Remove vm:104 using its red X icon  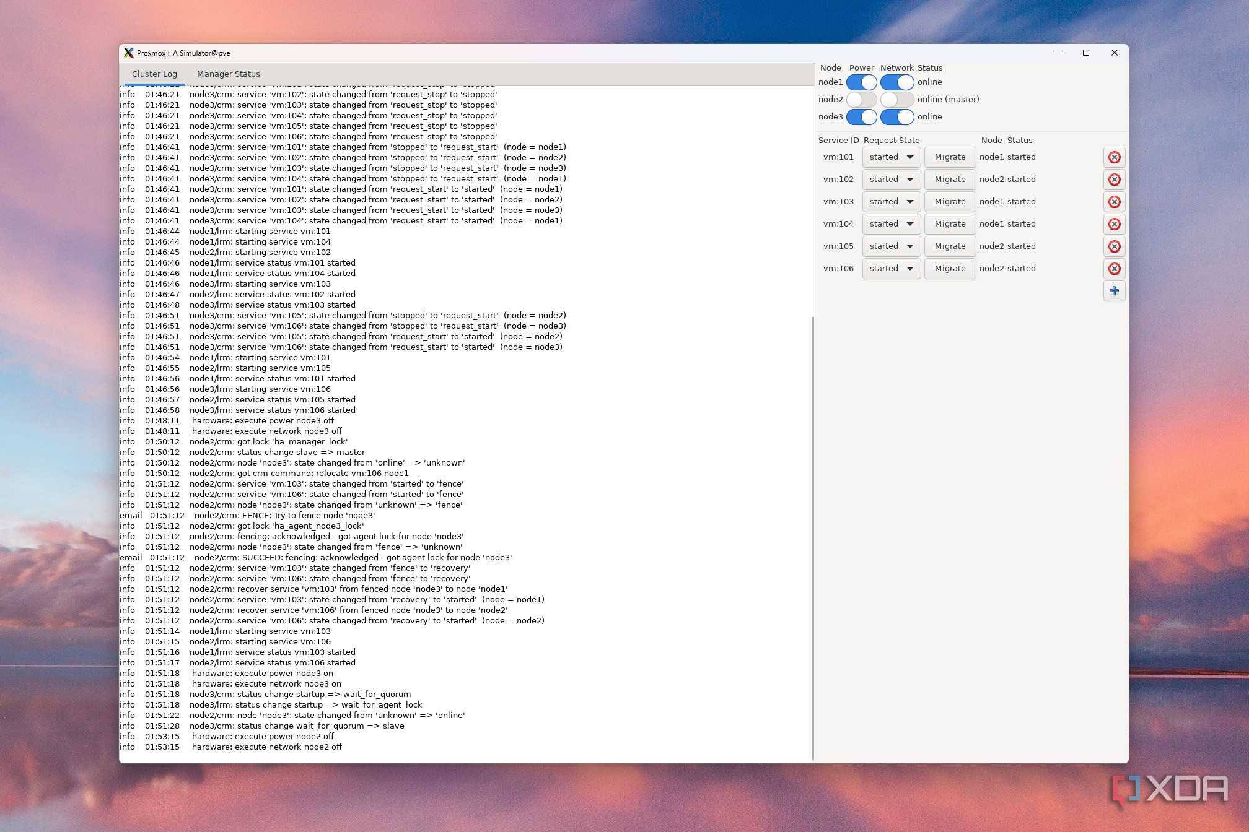pos(1114,224)
